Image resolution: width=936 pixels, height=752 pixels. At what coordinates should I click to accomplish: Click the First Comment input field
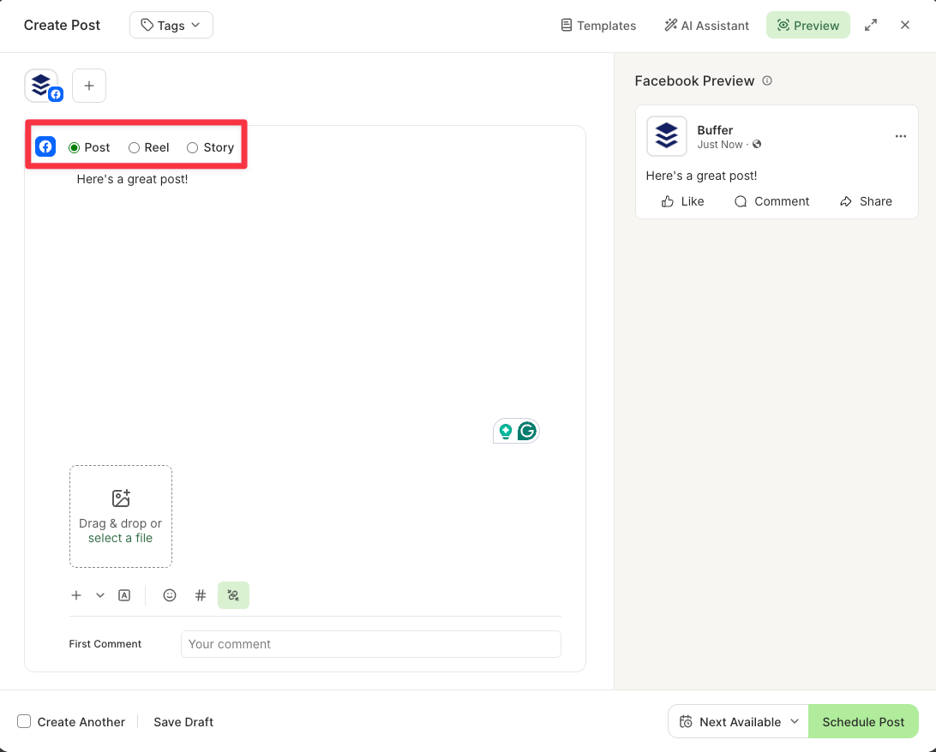[370, 644]
